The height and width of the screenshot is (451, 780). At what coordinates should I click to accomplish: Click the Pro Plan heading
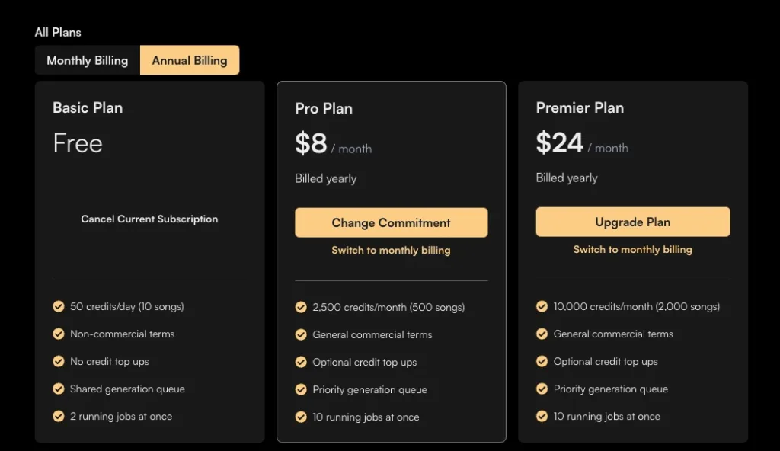tap(324, 108)
